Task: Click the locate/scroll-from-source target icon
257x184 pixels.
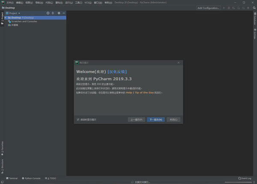Action: click(48, 13)
